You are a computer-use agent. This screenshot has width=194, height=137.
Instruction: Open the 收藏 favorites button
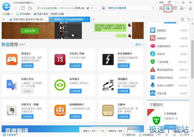coord(6,14)
